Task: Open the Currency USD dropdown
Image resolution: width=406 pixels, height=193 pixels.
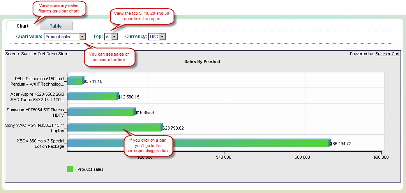Action: [157, 37]
